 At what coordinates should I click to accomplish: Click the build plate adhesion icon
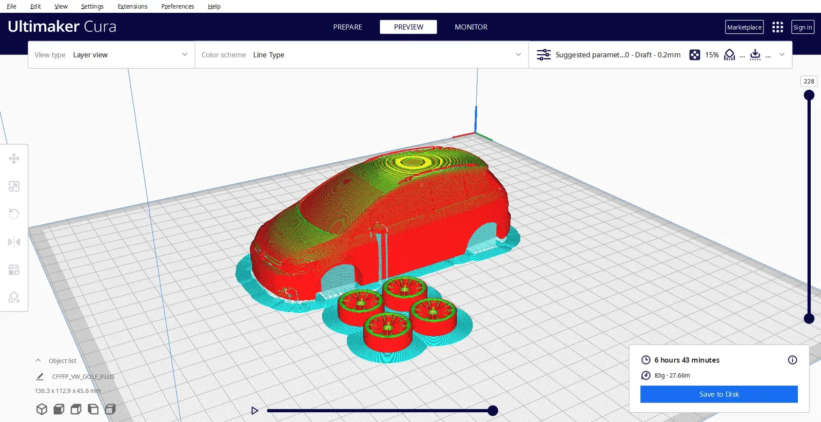755,55
